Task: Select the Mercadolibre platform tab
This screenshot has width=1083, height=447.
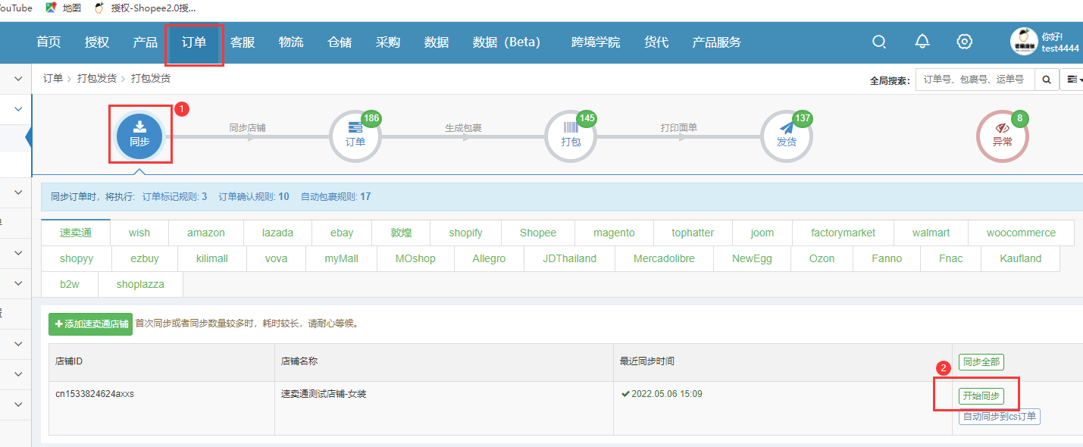Action: pos(665,258)
